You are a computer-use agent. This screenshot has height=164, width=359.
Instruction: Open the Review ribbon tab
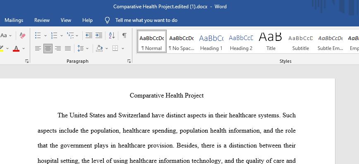42,20
